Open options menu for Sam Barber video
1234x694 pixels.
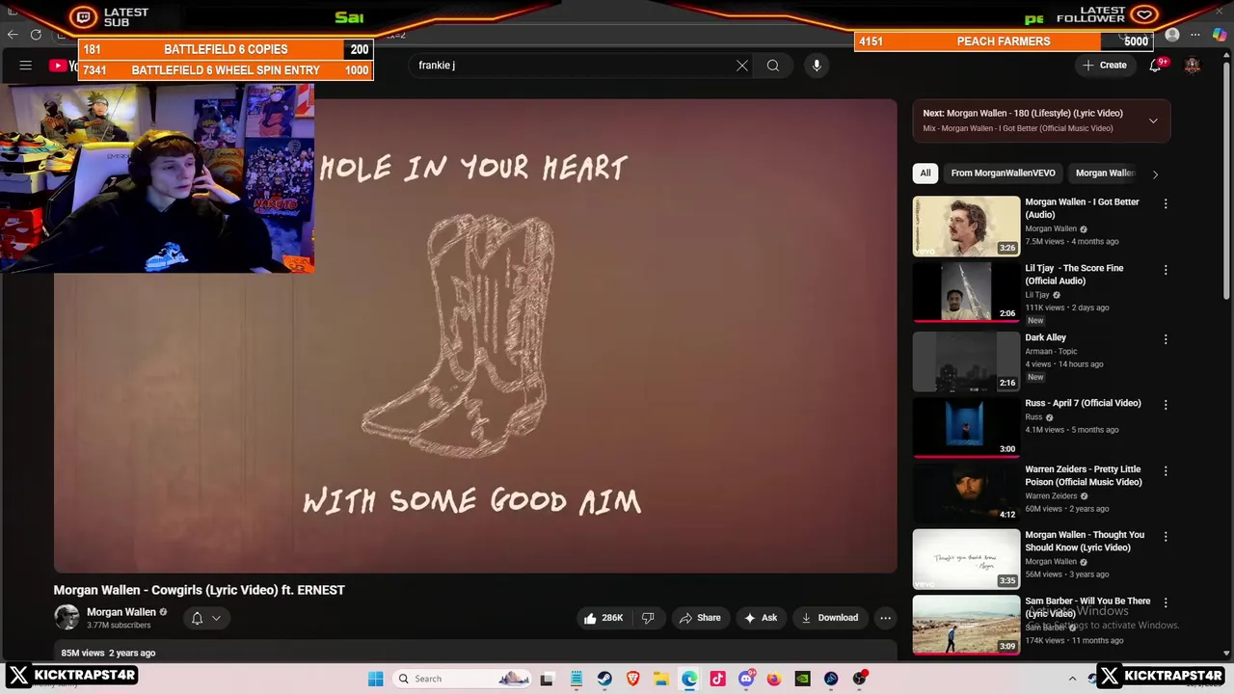[x=1166, y=602]
